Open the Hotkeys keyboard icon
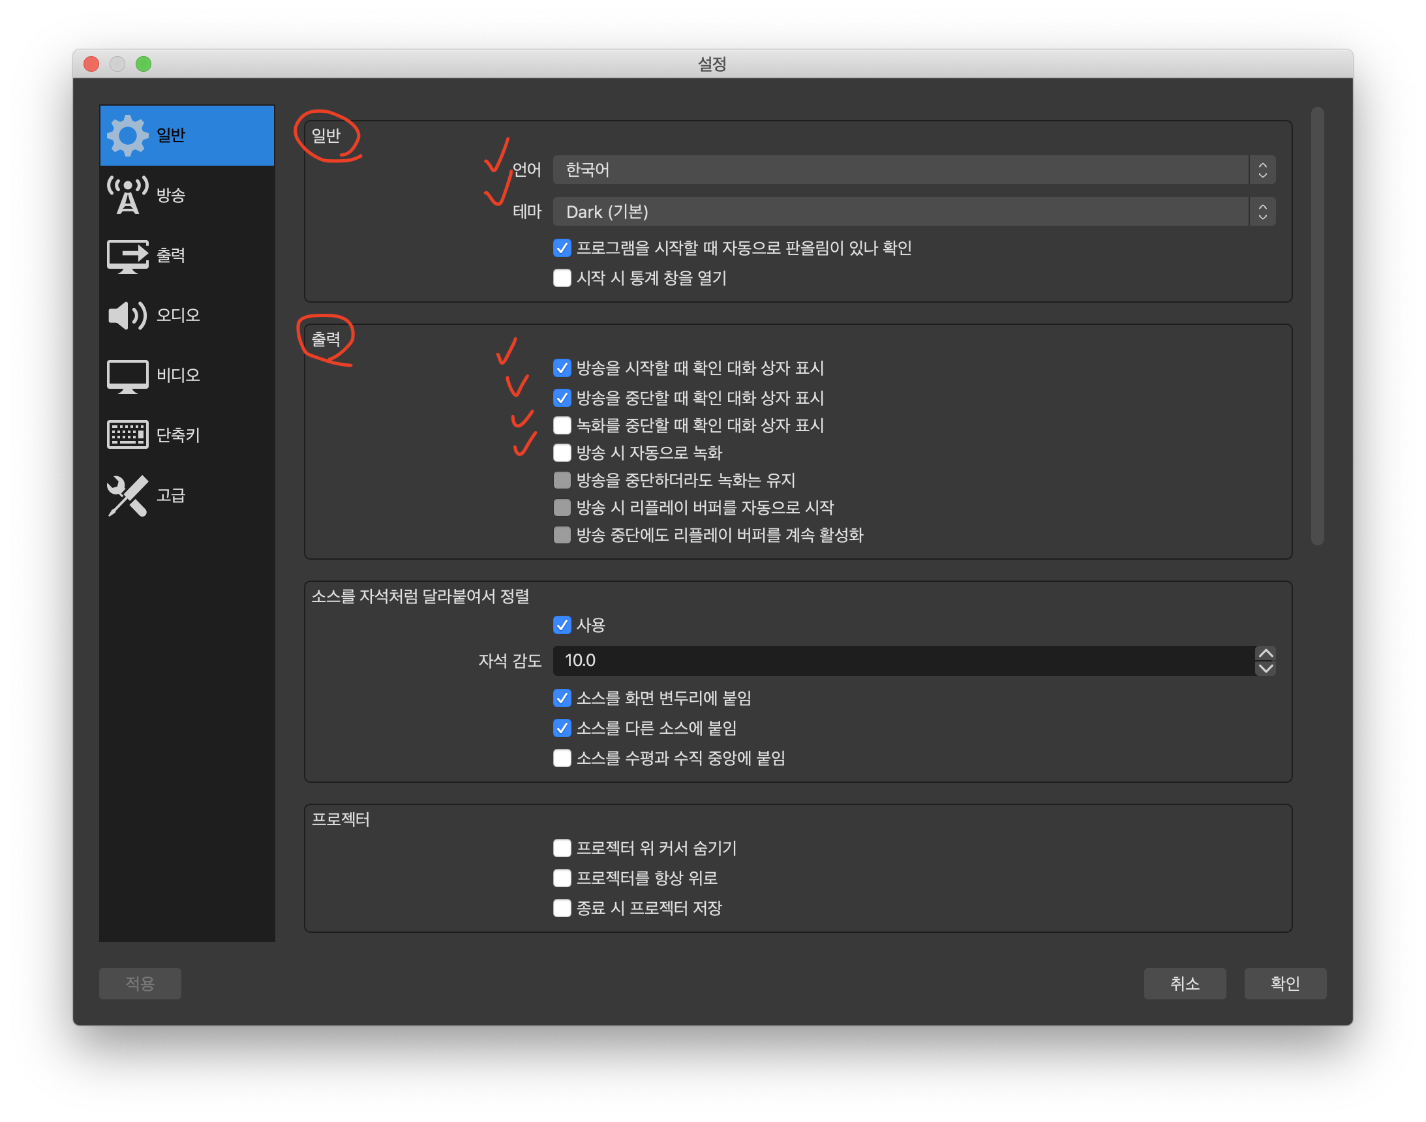Viewport: 1426px width, 1122px height. click(x=127, y=435)
